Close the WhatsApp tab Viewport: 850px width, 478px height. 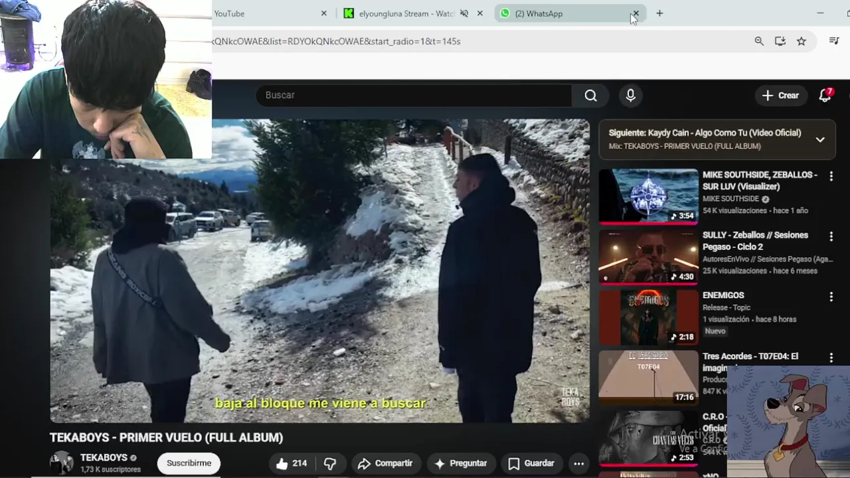pyautogui.click(x=636, y=13)
